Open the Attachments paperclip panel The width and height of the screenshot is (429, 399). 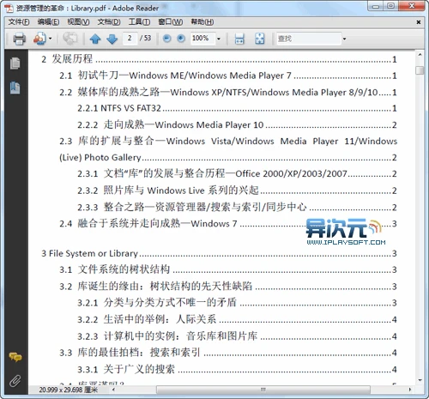(x=15, y=381)
